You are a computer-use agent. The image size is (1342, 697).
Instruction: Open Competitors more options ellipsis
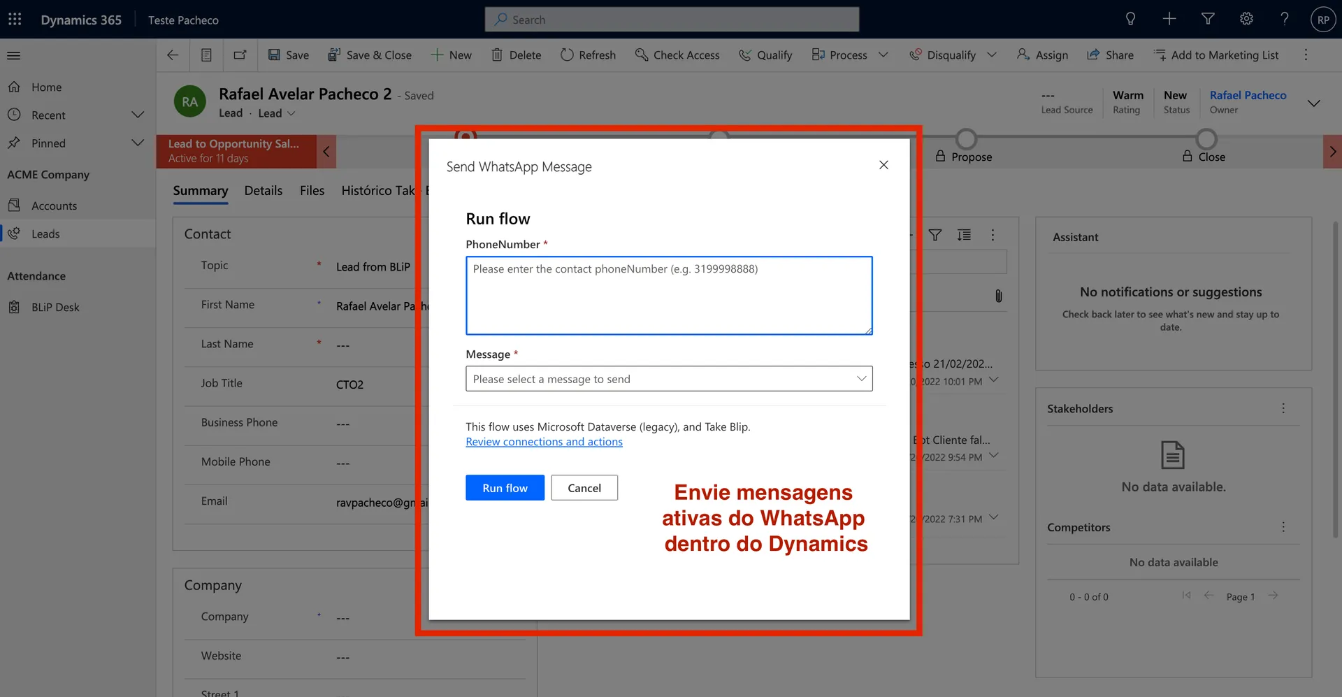coord(1283,527)
